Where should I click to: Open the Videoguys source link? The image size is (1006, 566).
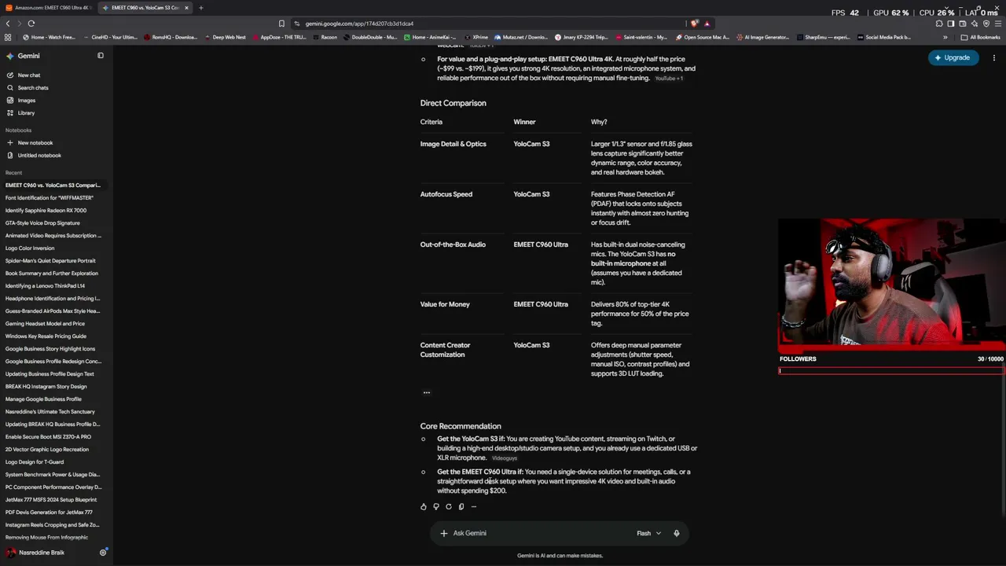click(505, 458)
